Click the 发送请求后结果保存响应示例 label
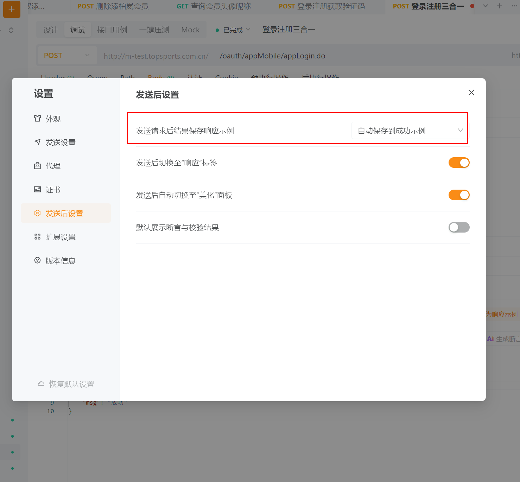This screenshot has width=520, height=482. point(185,131)
